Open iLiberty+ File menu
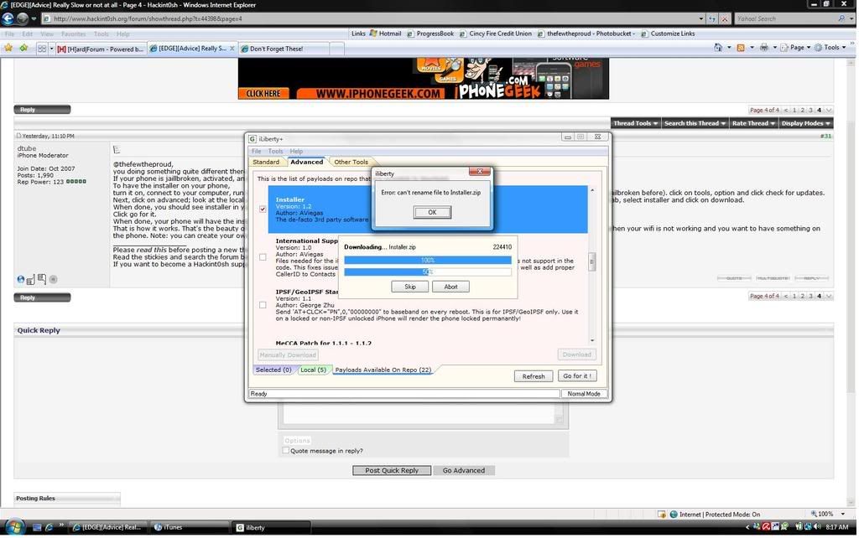The image size is (859, 538). [257, 151]
